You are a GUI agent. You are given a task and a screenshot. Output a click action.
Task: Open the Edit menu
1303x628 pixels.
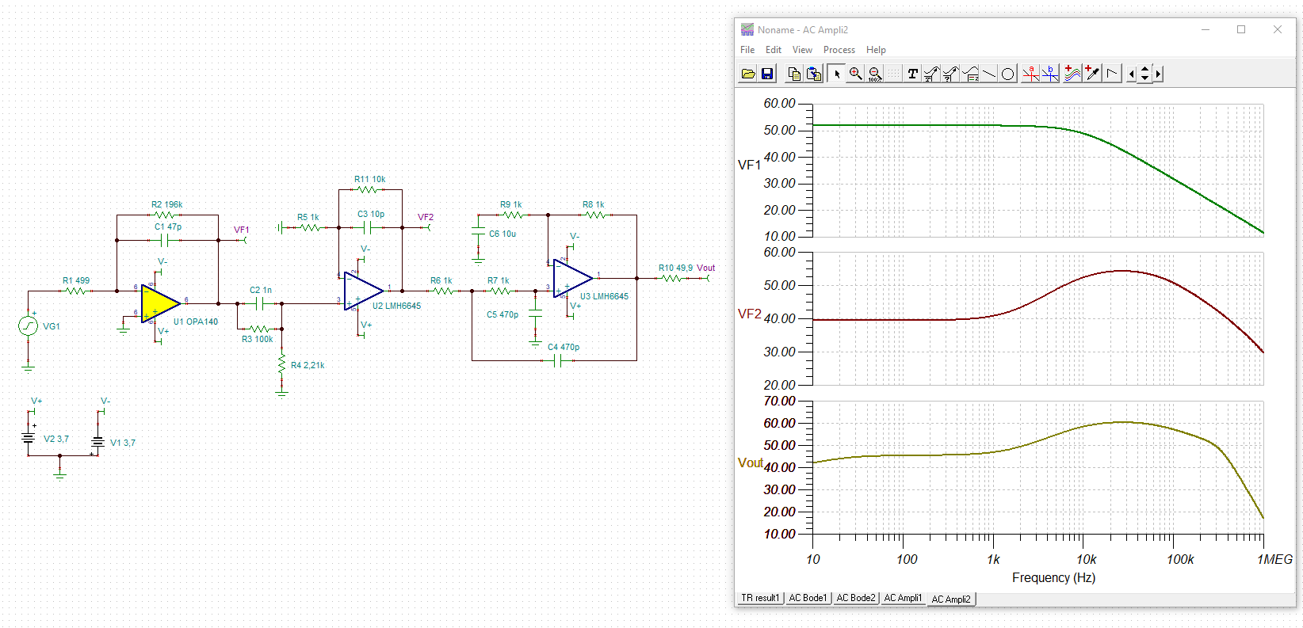pyautogui.click(x=774, y=50)
